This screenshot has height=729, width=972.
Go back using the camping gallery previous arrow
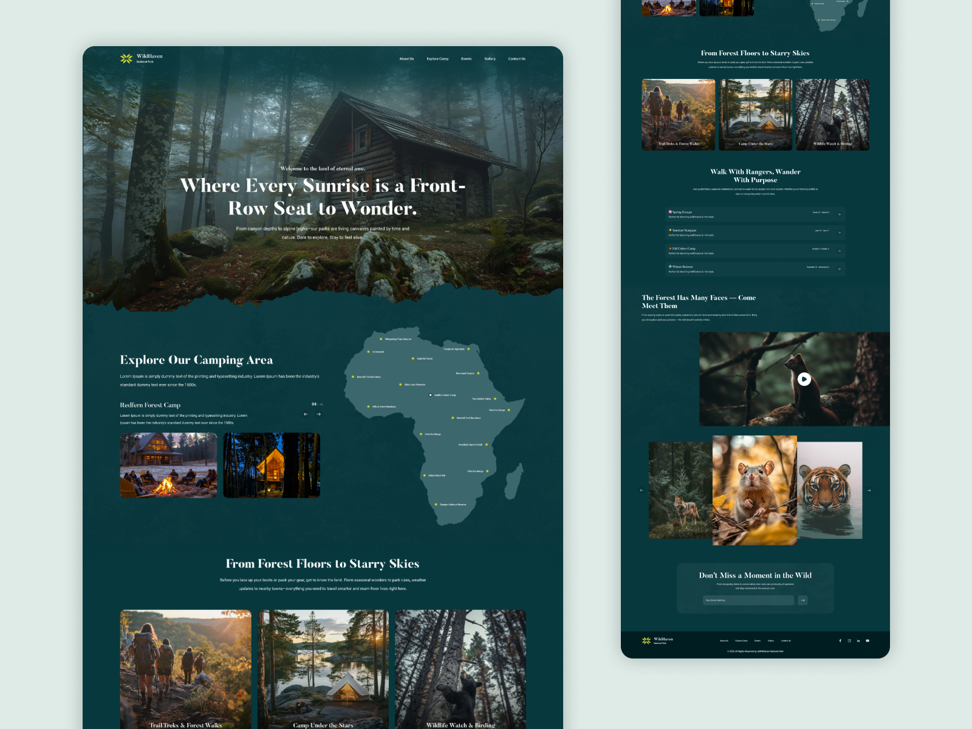tap(306, 414)
